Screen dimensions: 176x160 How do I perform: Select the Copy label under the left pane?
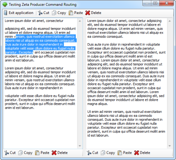pos(28,153)
